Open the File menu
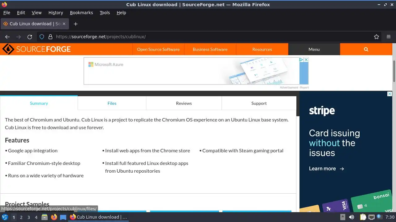The height and width of the screenshot is (222, 396). pos(6,13)
